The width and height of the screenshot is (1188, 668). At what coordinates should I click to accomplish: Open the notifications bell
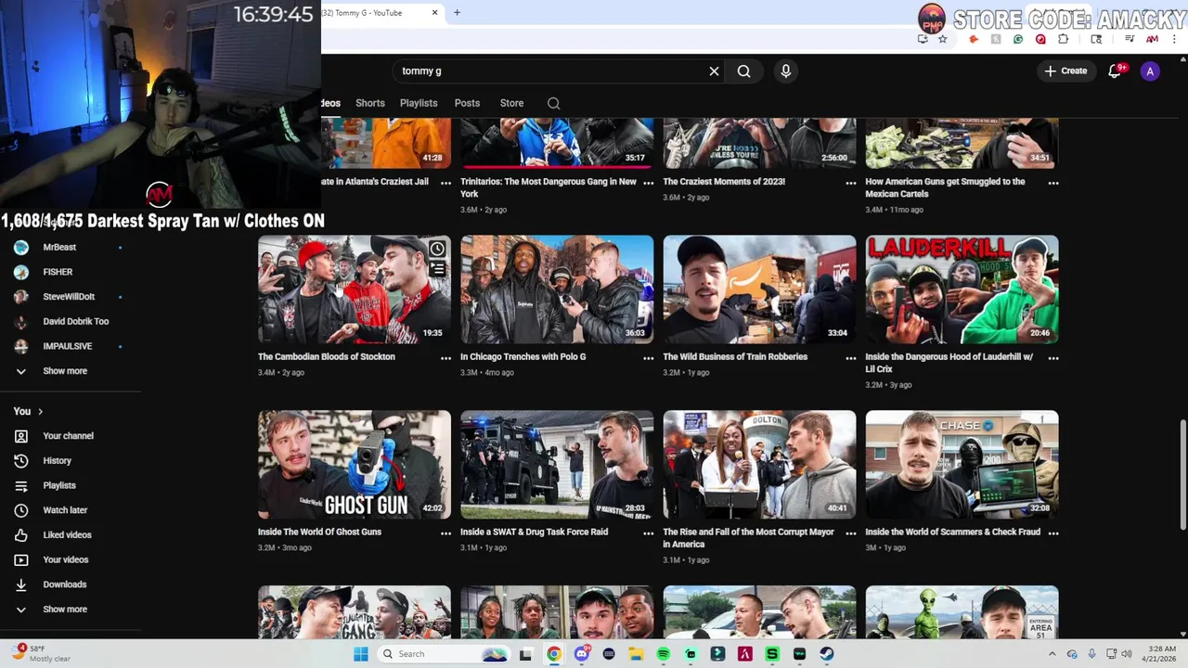1116,71
